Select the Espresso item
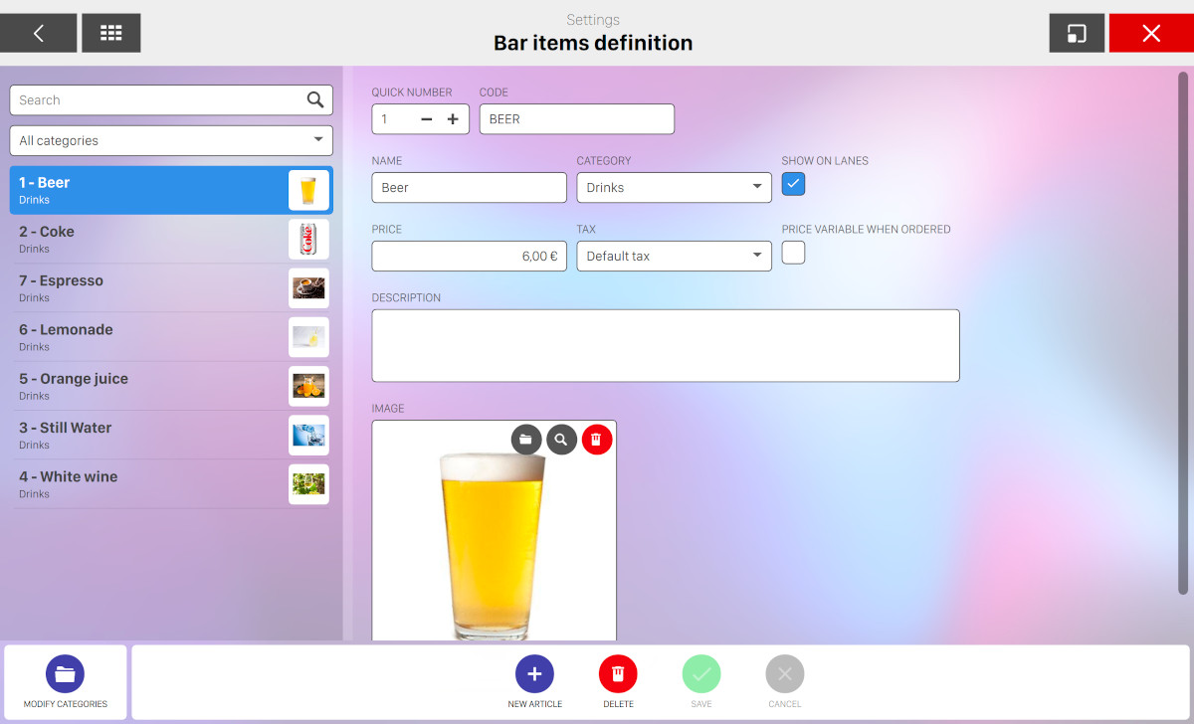The height and width of the screenshot is (724, 1194). (149, 287)
